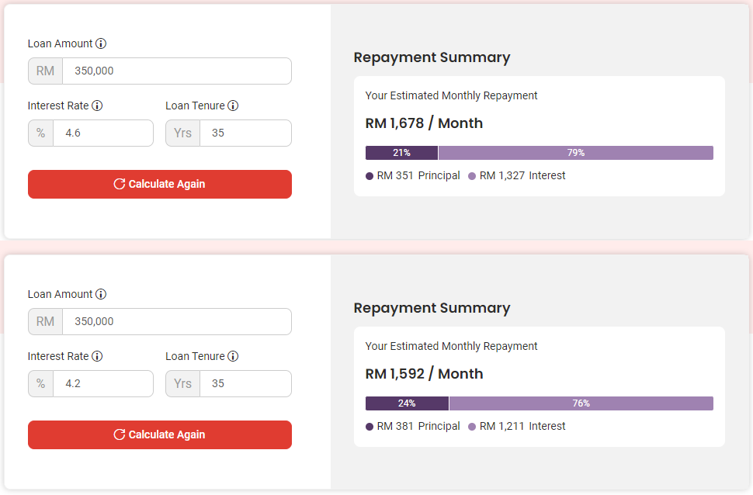Click the info icon beside Loan Amount in the 4.2% calculator
753x495 pixels.
click(x=101, y=295)
